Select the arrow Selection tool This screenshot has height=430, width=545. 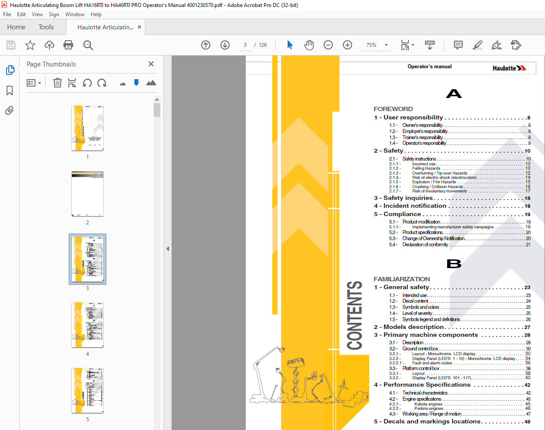click(x=290, y=45)
